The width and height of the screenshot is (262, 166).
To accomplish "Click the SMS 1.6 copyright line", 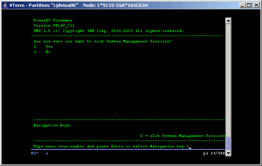I will (108, 31).
